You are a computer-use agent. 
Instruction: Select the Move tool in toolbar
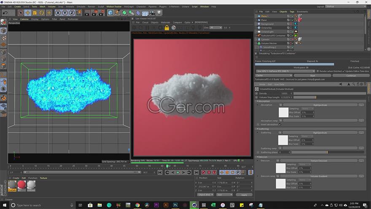tap(28, 13)
